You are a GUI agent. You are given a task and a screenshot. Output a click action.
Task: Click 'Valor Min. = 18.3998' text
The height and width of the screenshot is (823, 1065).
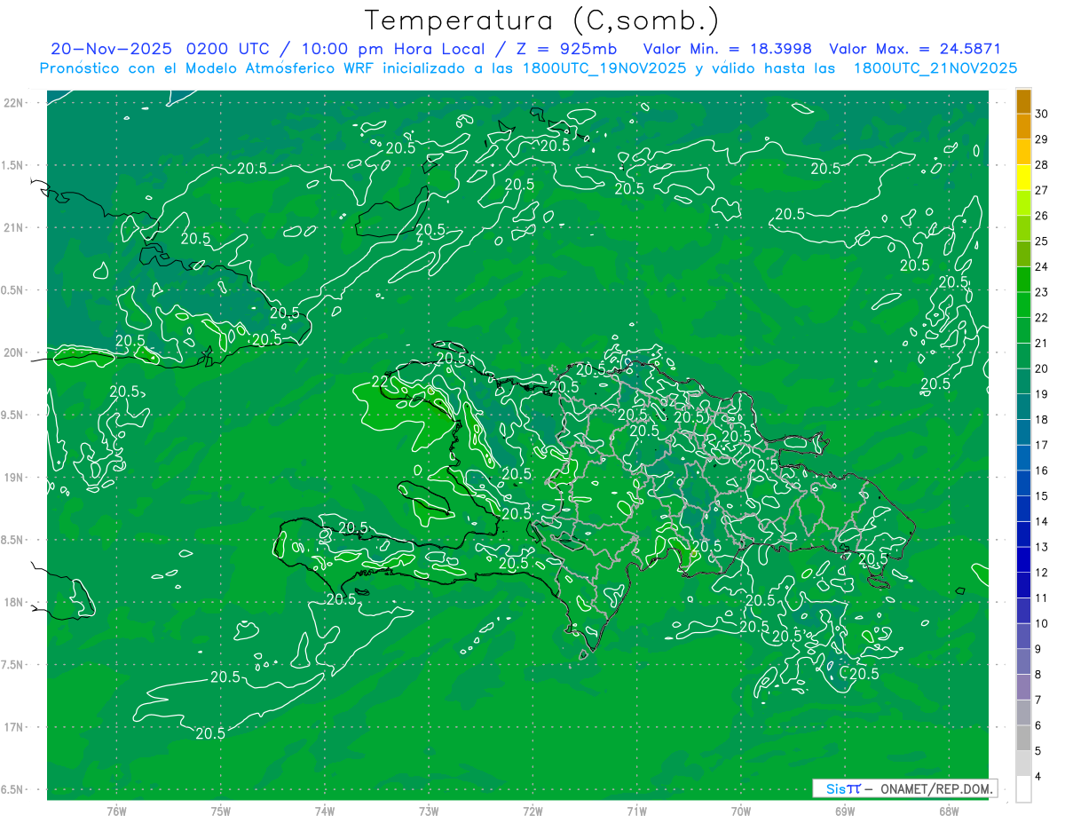point(727,49)
